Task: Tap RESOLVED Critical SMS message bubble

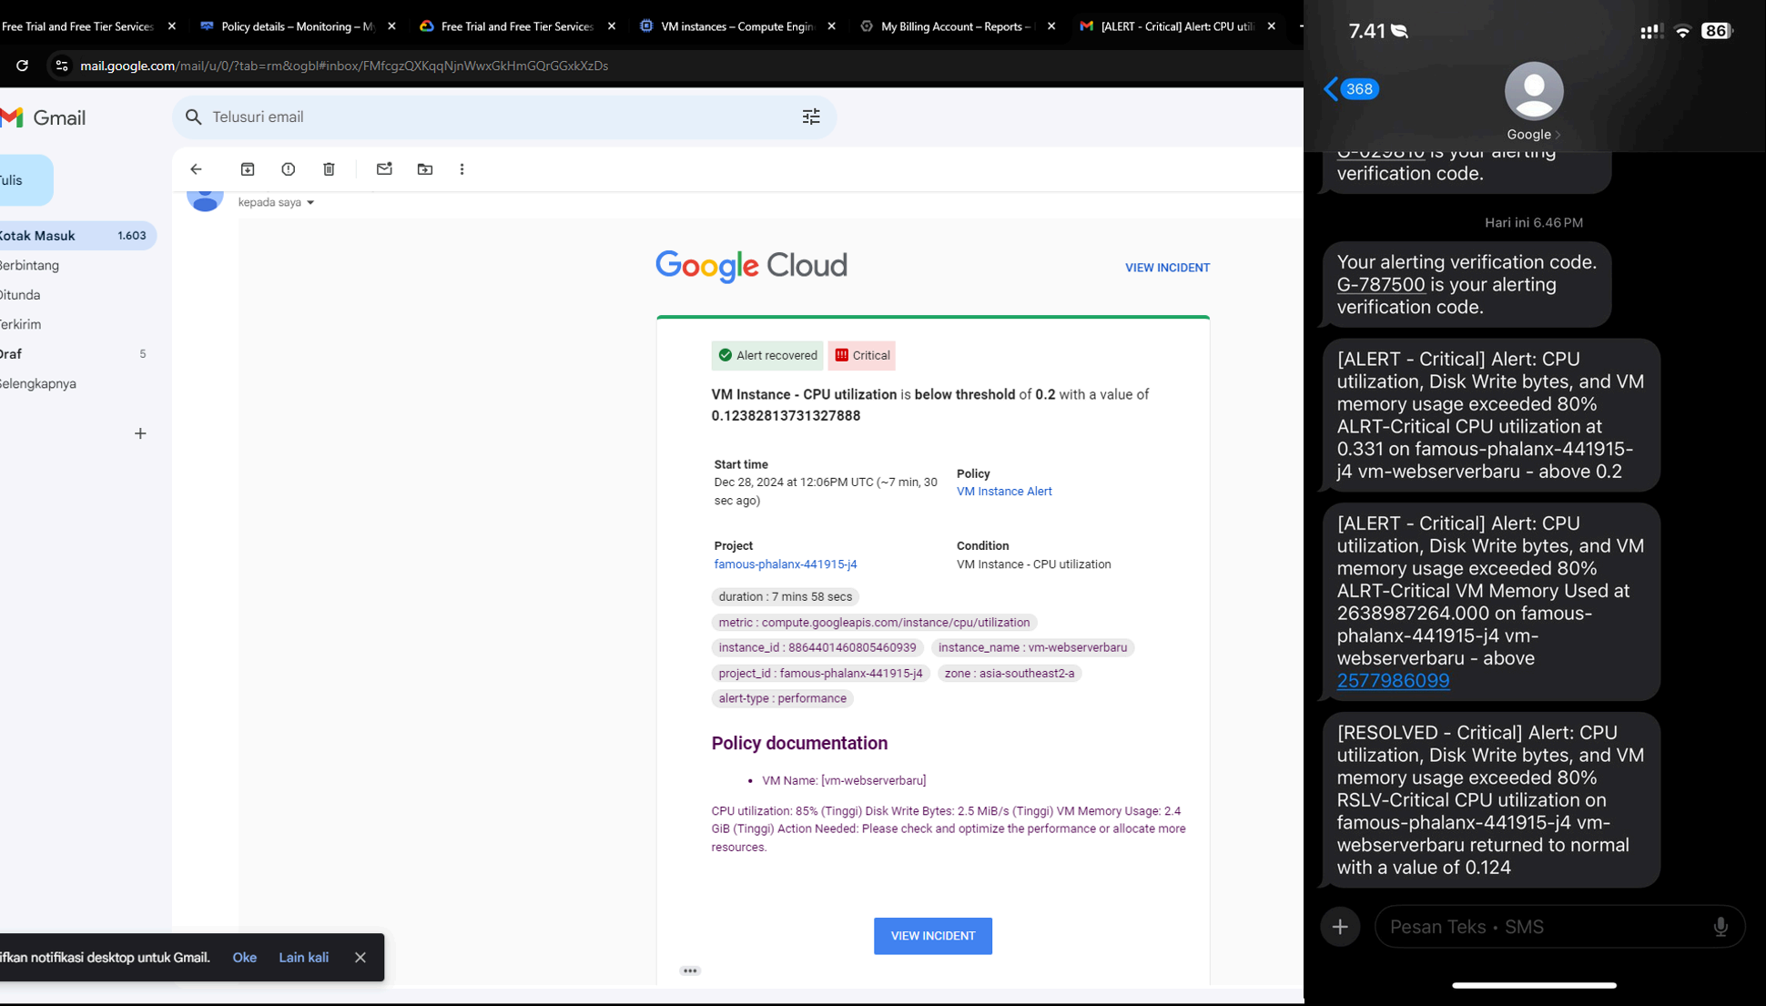Action: coord(1491,800)
